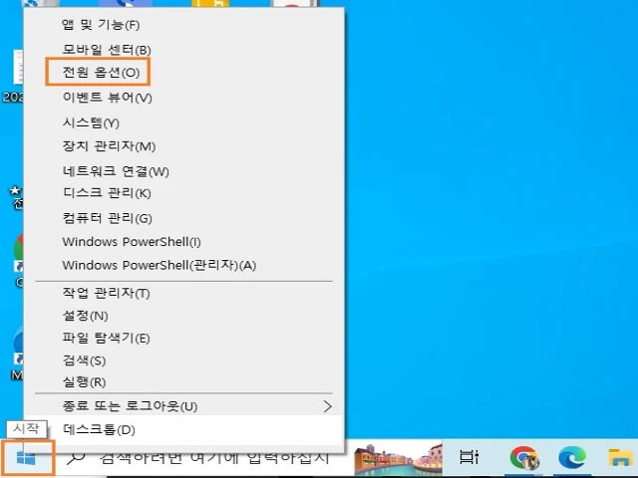Open File Explorer from the taskbar

[x=620, y=458]
